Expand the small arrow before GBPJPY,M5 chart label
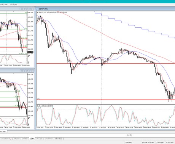The width and height of the screenshot is (175, 144). coord(38,12)
